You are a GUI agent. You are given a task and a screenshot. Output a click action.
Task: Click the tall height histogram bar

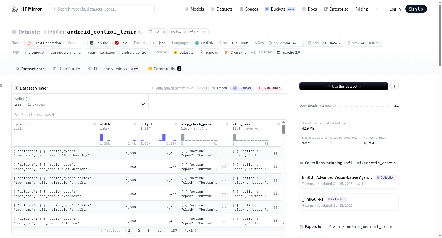point(164,137)
